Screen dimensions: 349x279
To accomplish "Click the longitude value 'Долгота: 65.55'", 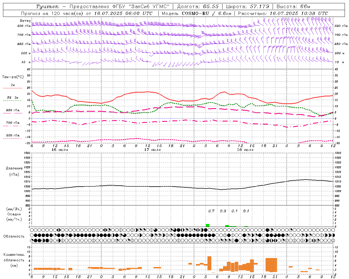I will (x=198, y=7).
